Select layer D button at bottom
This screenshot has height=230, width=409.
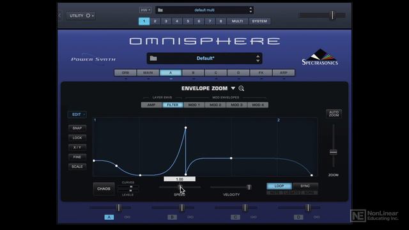(x=298, y=217)
